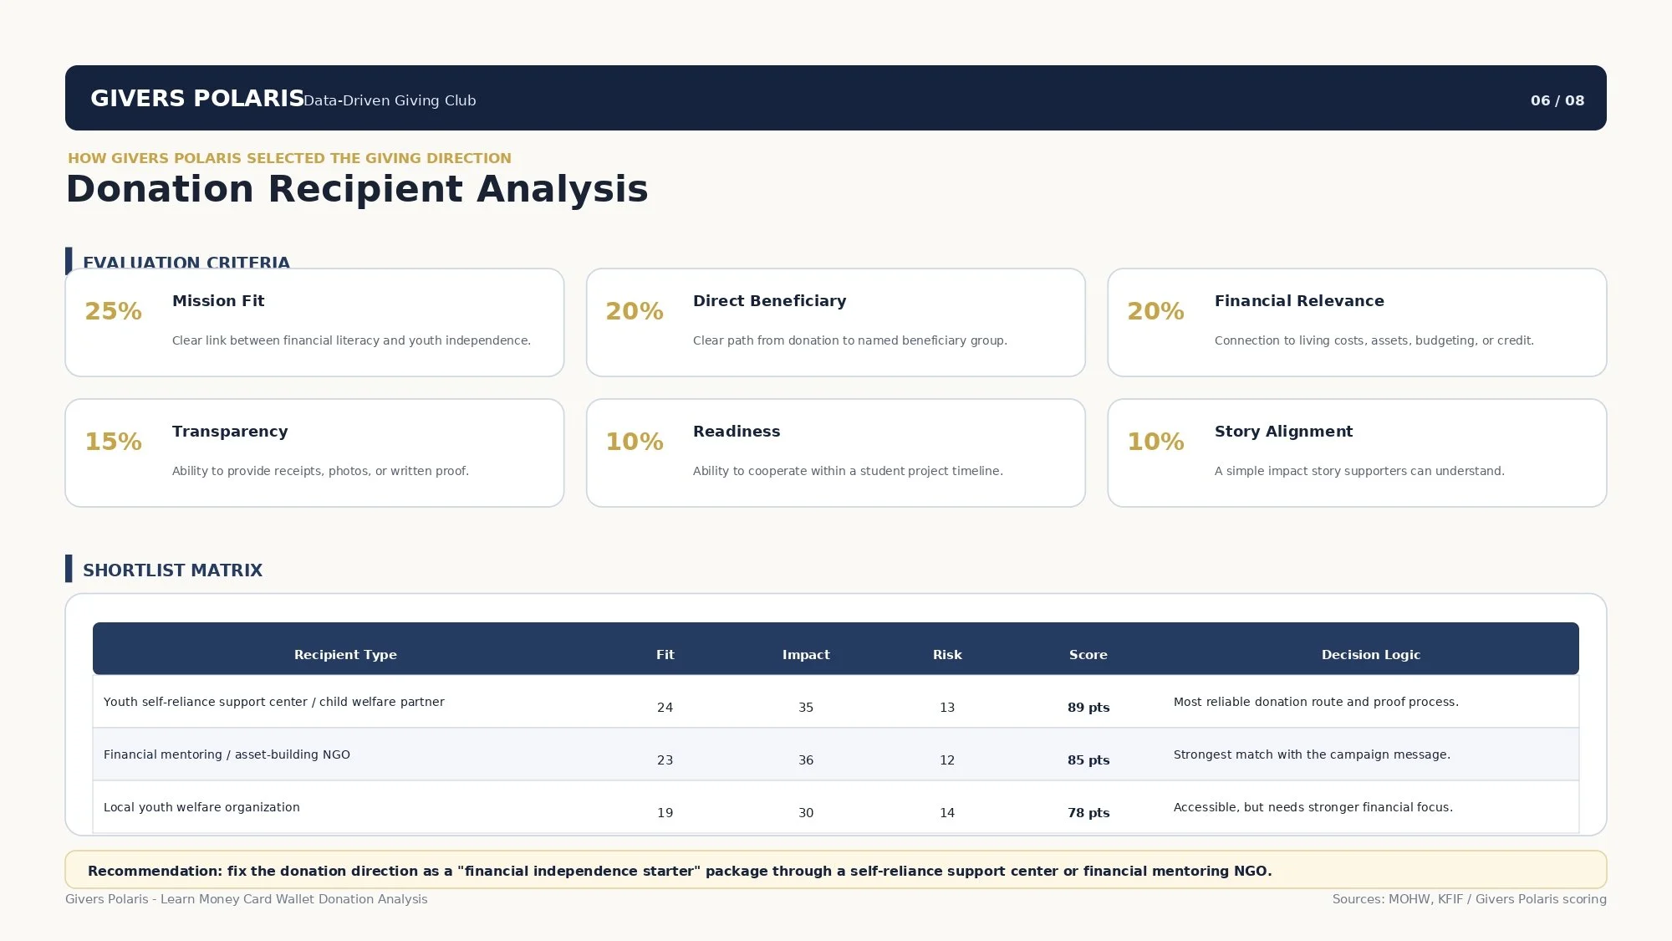Select the Story Alignment criterion title
1672x941 pixels.
point(1283,432)
